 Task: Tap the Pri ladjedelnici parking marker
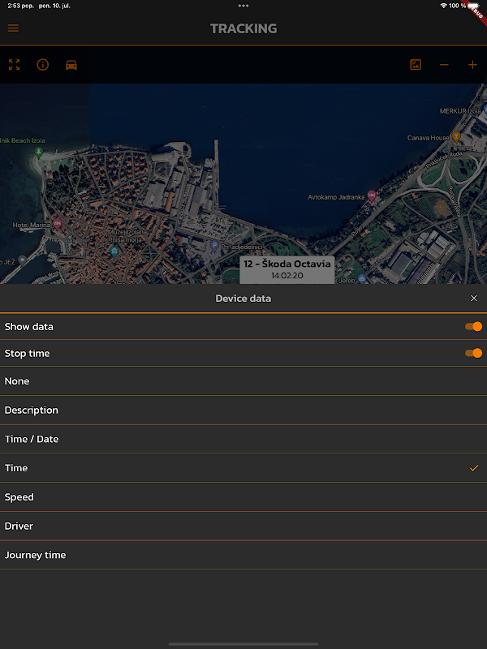click(x=214, y=247)
